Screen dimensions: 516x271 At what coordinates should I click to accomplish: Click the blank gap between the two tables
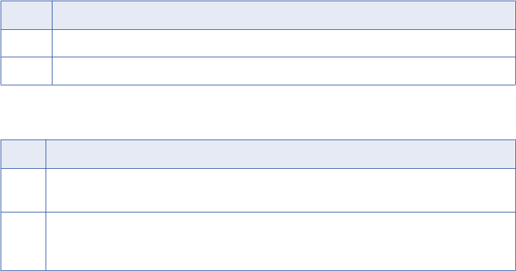coord(257,112)
